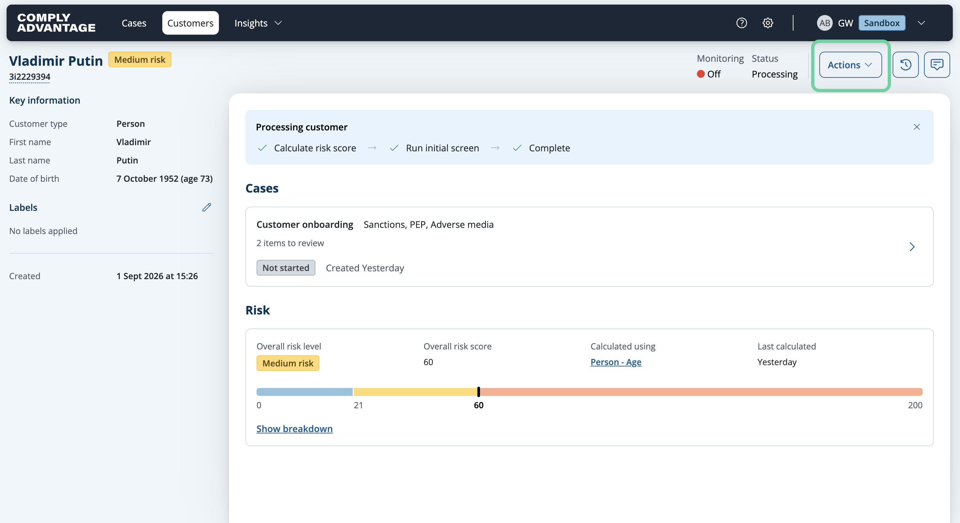Dismiss the Processing customer banner
Viewport: 960px width, 523px height.
click(916, 127)
